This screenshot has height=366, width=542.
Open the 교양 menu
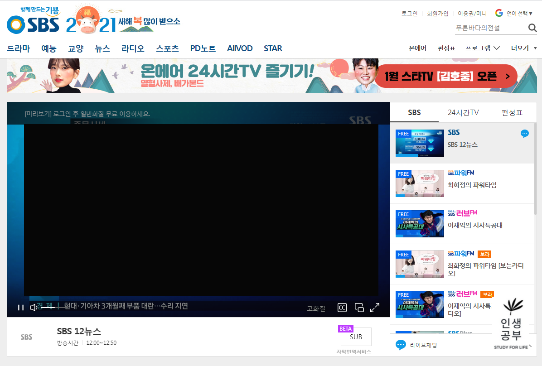76,48
